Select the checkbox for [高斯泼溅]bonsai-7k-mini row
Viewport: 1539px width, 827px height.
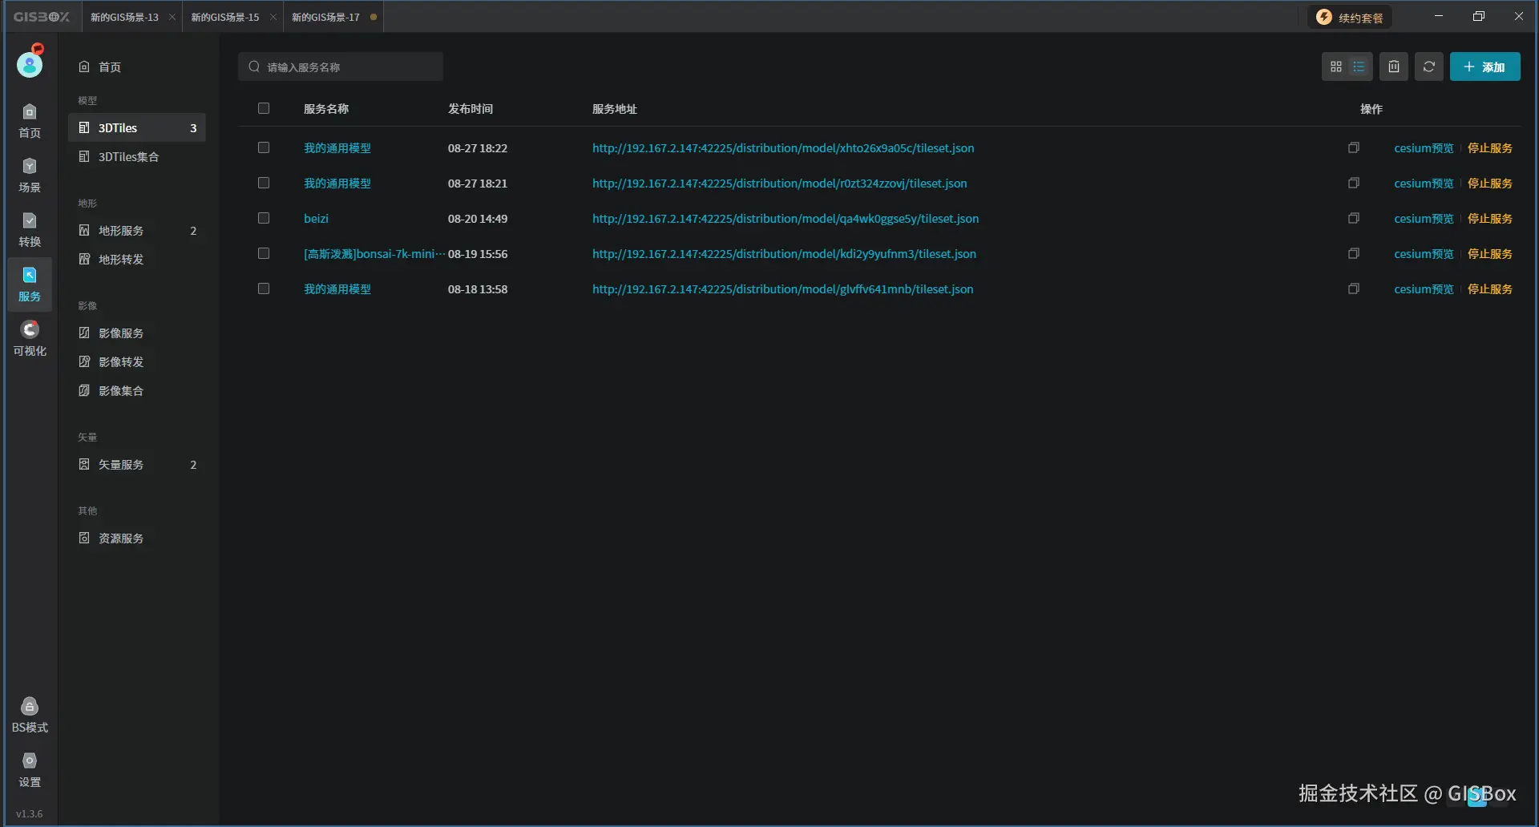pos(264,253)
